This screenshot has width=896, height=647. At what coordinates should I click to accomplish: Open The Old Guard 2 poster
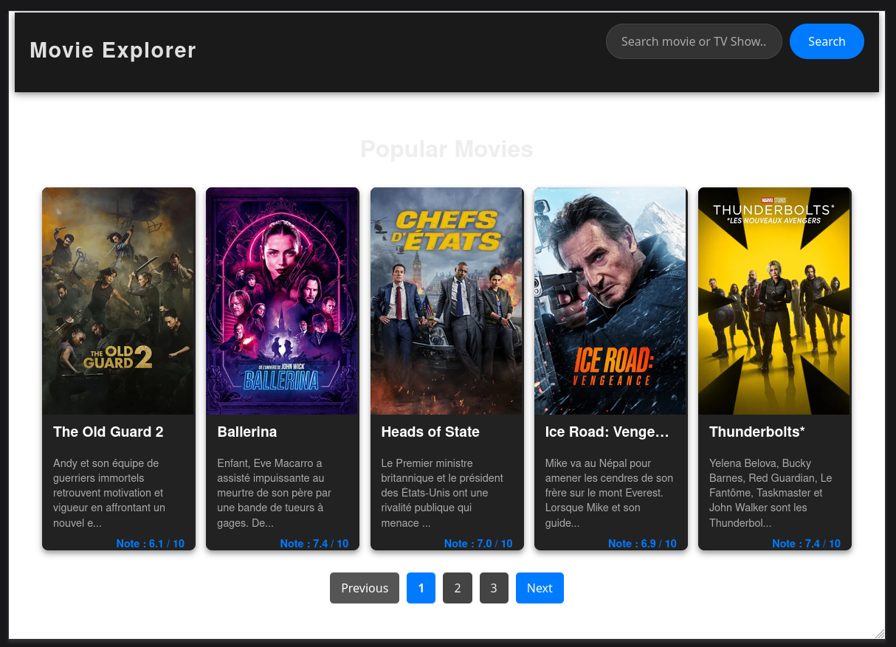tap(118, 300)
